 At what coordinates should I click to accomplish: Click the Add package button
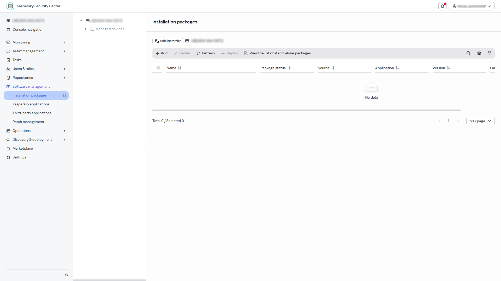pyautogui.click(x=162, y=53)
